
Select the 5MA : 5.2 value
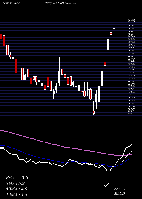tap(15, 183)
